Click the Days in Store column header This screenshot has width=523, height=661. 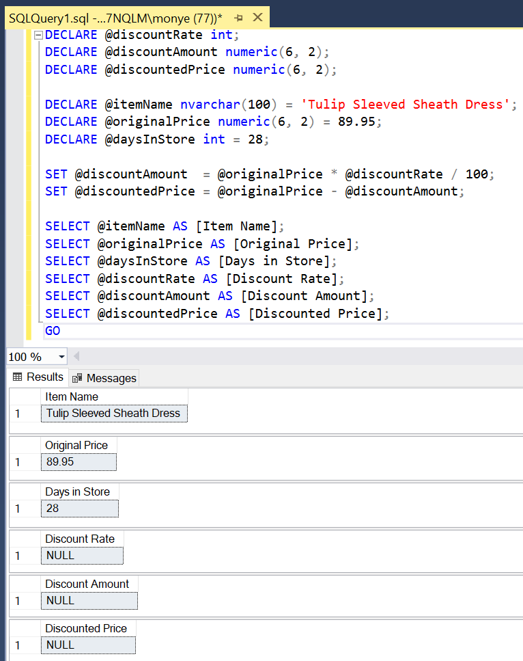tap(80, 491)
